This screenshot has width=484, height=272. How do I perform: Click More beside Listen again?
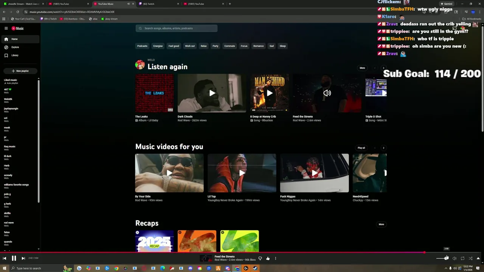[x=362, y=68]
